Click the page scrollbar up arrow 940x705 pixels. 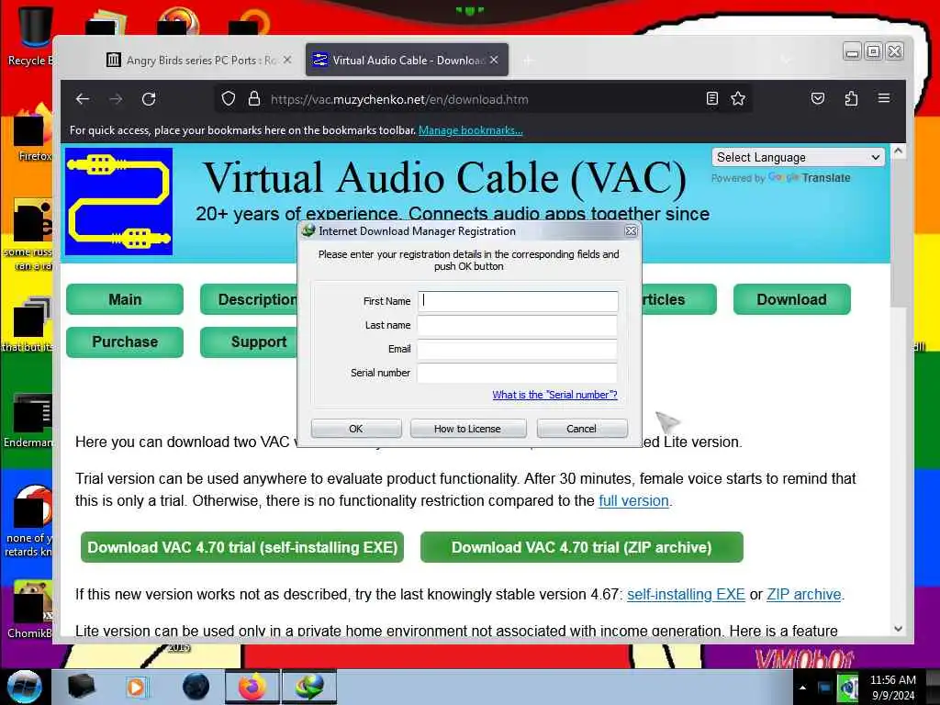point(898,151)
